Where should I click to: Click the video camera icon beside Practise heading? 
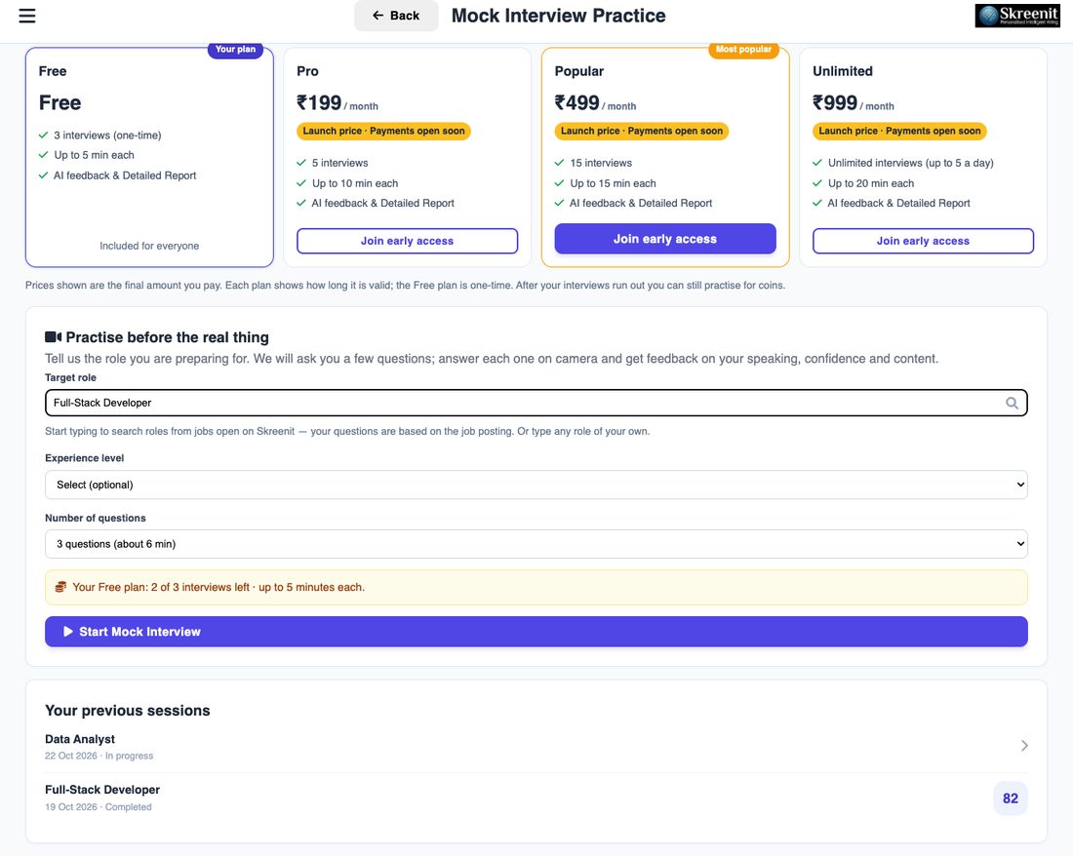54,337
